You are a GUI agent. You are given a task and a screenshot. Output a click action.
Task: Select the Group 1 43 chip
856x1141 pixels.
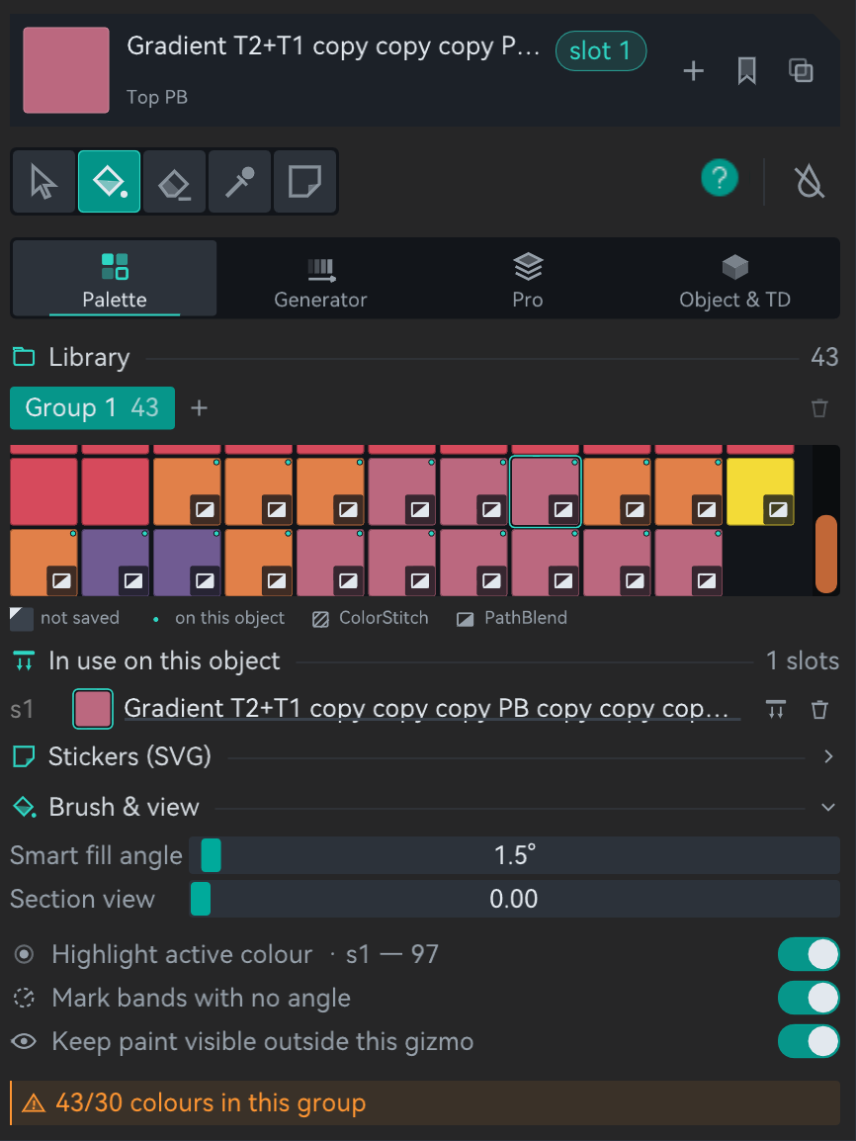[92, 407]
